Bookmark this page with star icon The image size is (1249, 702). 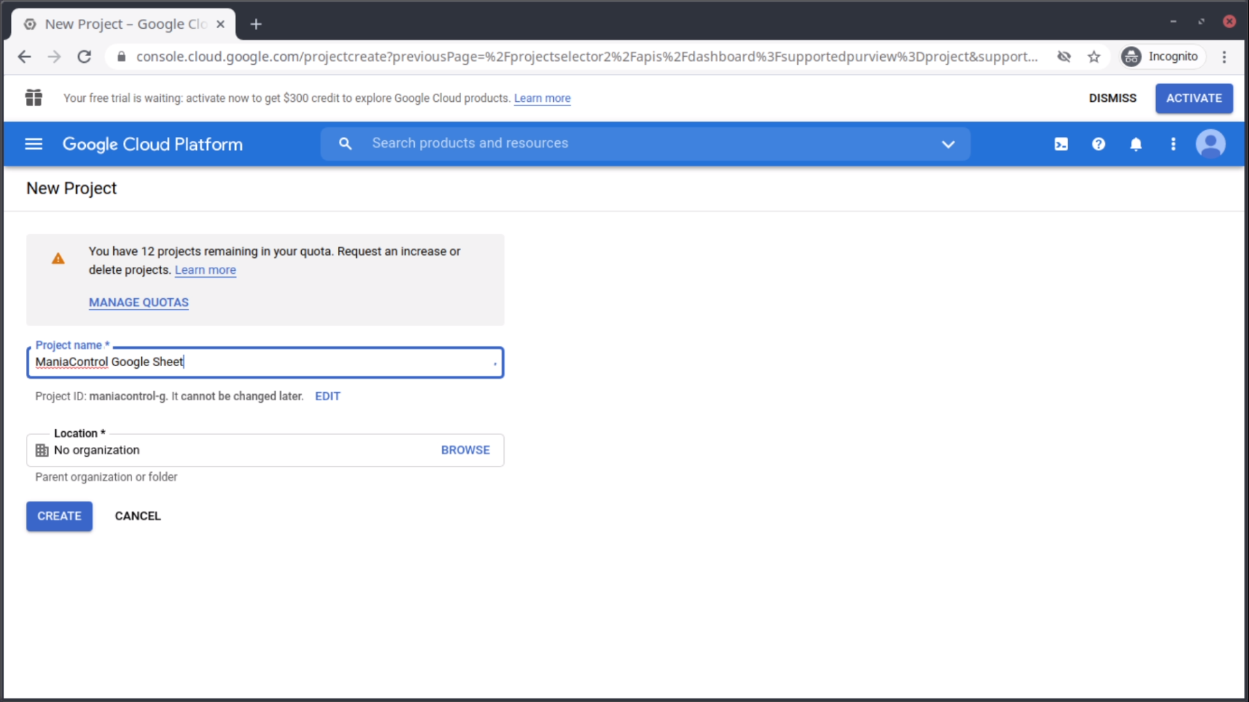point(1094,57)
